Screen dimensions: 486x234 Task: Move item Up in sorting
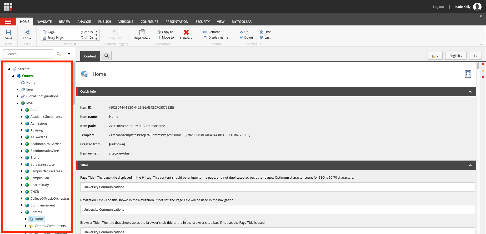[244, 32]
